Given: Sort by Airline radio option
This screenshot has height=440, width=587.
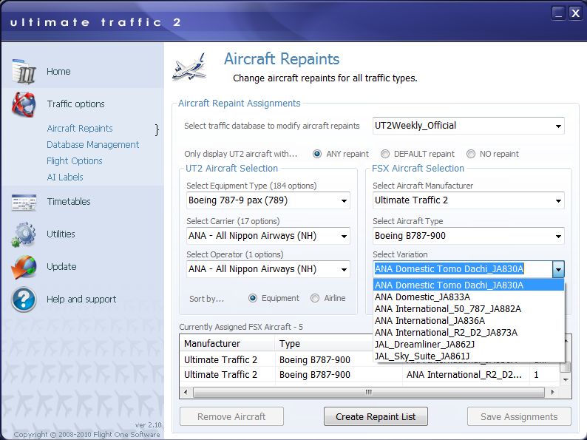Looking at the screenshot, I should coord(315,298).
